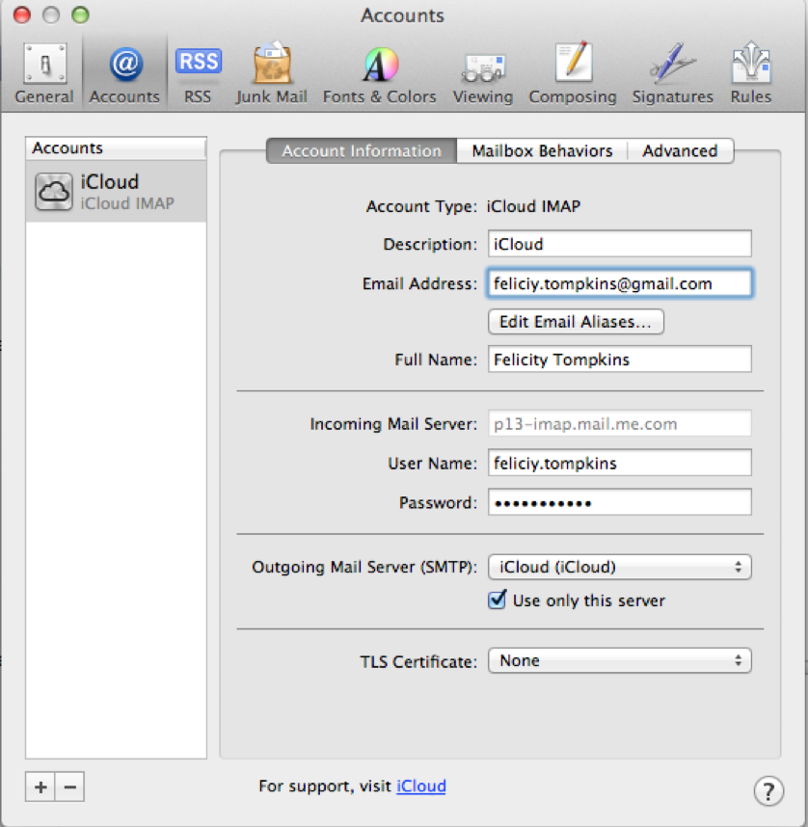Screen dimensions: 808x827
Task: Open the General preferences pane
Action: (44, 74)
